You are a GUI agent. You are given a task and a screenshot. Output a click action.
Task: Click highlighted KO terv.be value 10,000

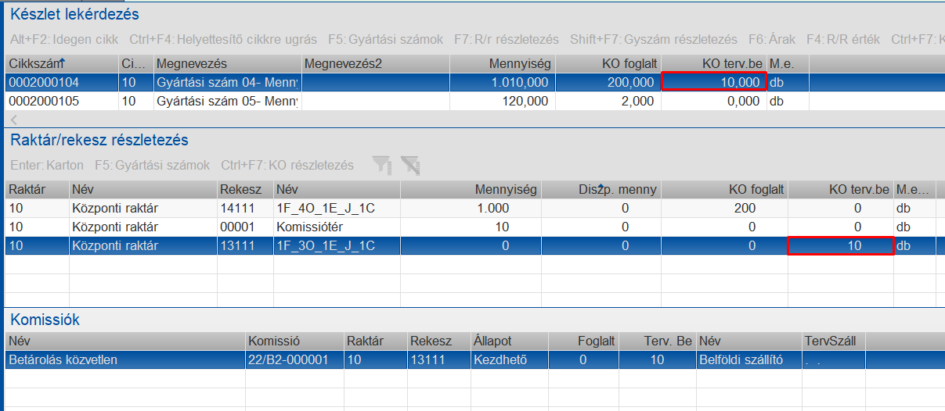click(712, 82)
